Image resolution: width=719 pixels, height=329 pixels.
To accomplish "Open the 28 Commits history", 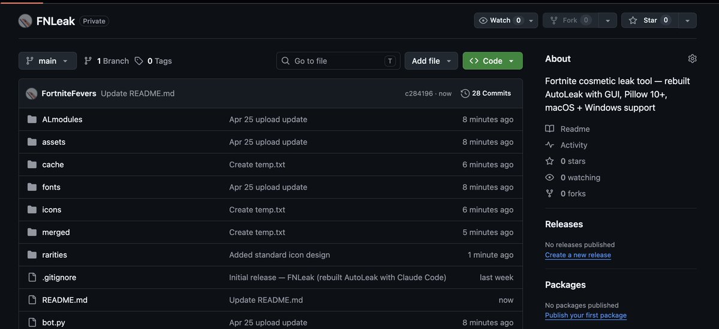I will [486, 93].
